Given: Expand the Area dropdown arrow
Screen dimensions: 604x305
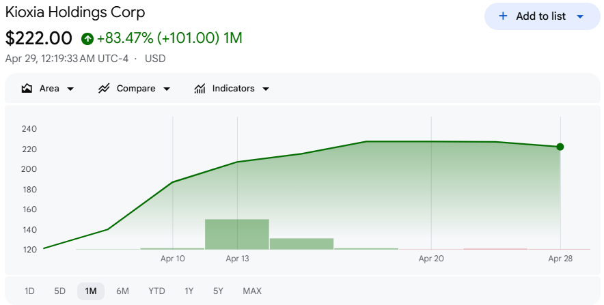Looking at the screenshot, I should (70, 89).
